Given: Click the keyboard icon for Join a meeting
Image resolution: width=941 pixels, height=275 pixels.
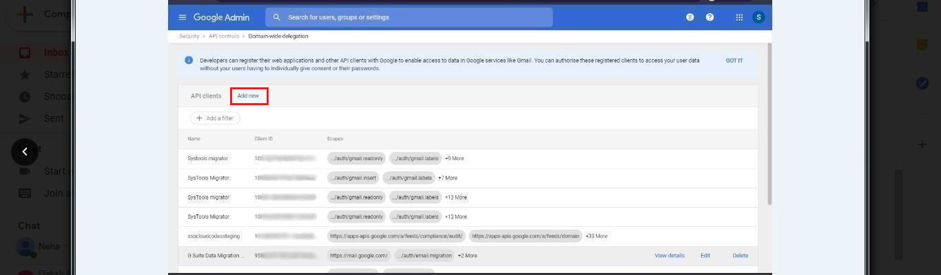Looking at the screenshot, I should (25, 193).
